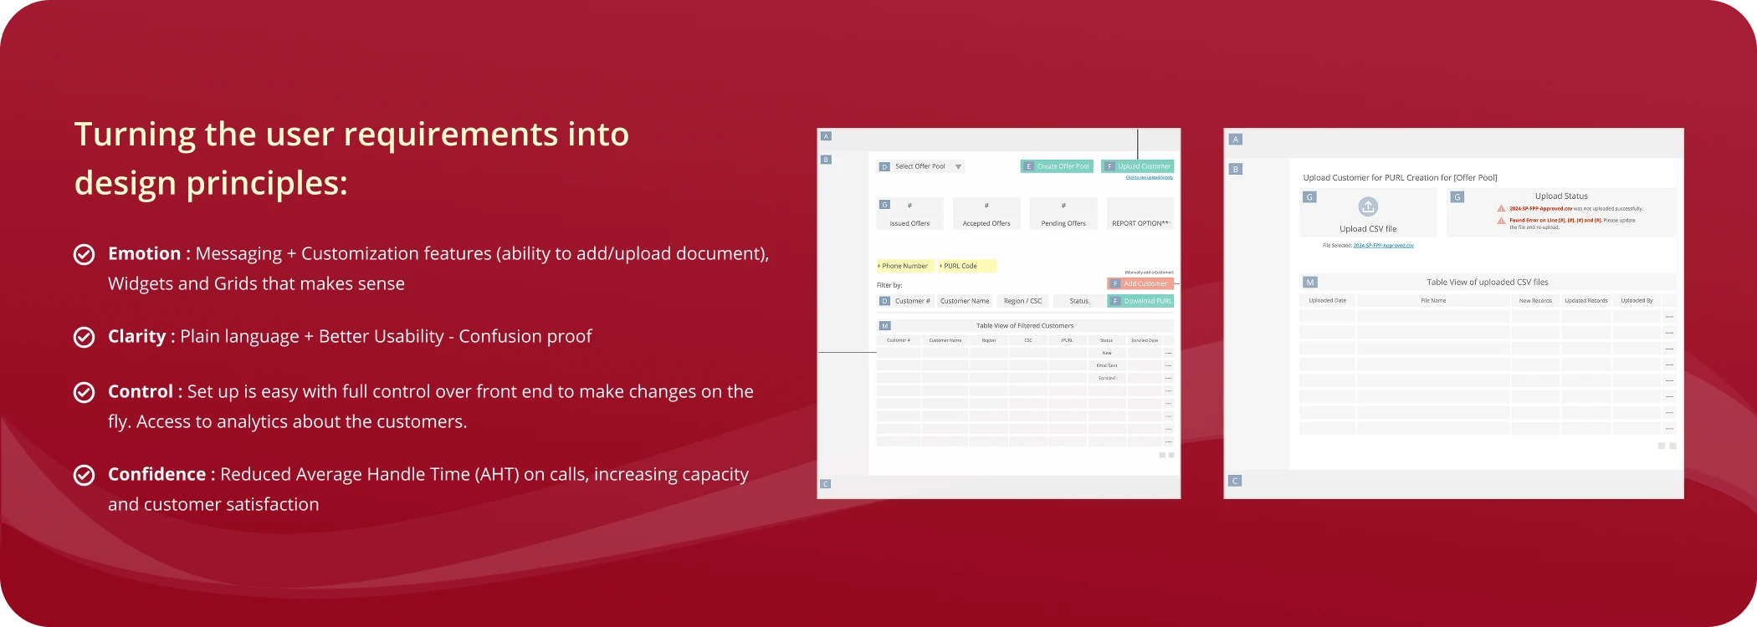Image resolution: width=1757 pixels, height=627 pixels.
Task: Click the warning icon beside 'was not uploaded successfully'
Action: click(1502, 209)
